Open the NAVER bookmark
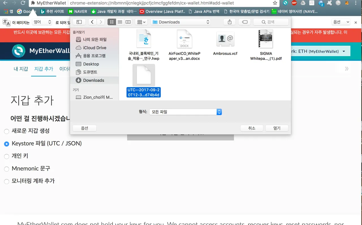The width and height of the screenshot is (362, 225). click(78, 12)
